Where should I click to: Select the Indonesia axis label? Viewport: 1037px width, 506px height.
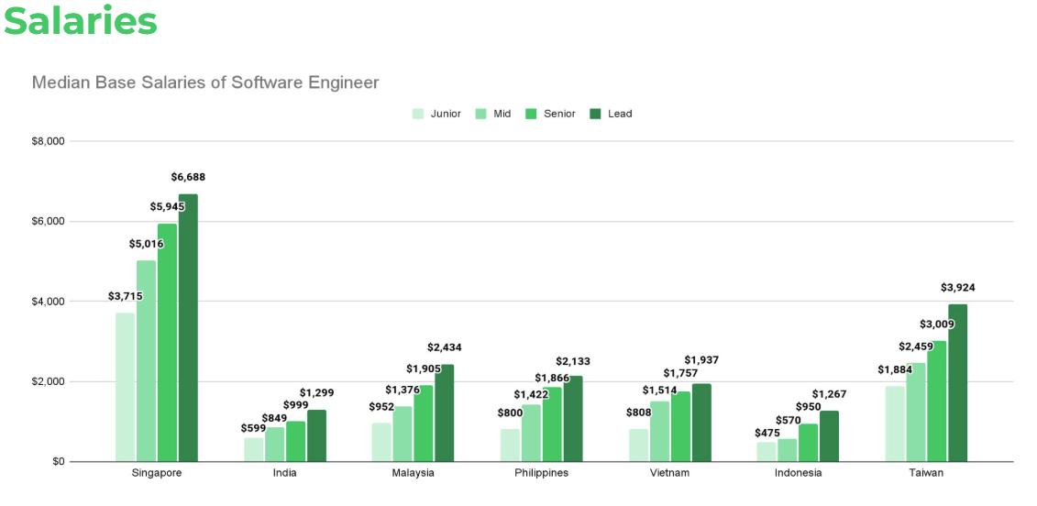(798, 473)
